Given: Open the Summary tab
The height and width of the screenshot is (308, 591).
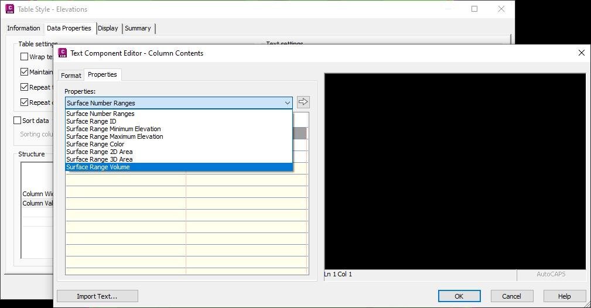Looking at the screenshot, I should click(138, 28).
